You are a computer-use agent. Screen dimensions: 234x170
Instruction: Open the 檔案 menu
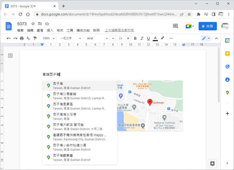[20, 30]
